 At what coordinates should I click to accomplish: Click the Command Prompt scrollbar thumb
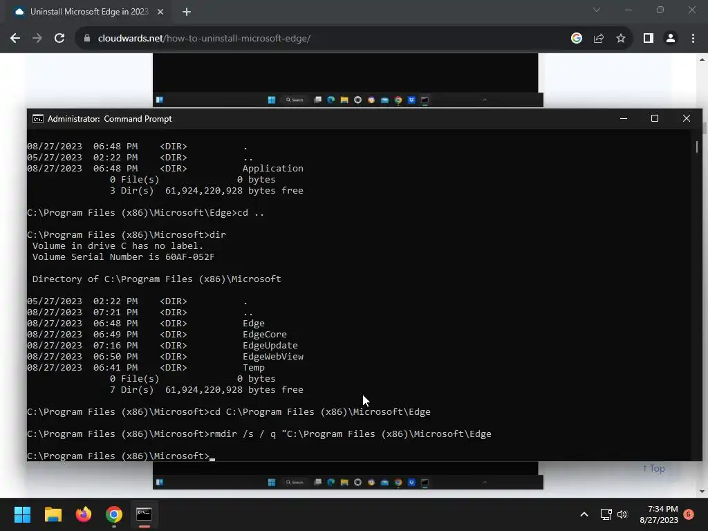[697, 147]
